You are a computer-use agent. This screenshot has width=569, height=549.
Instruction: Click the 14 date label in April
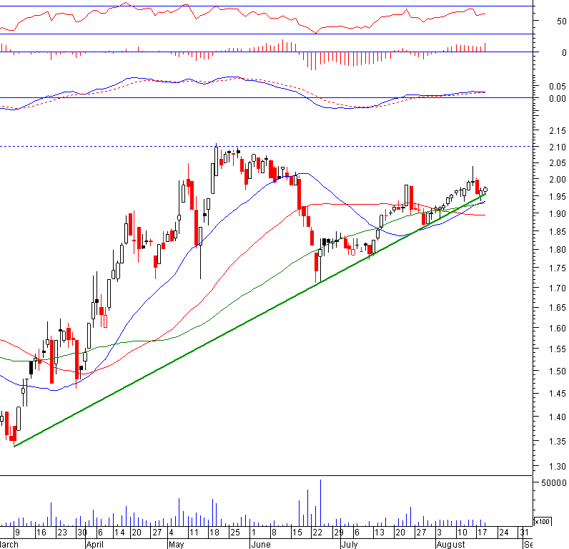pyautogui.click(x=119, y=533)
